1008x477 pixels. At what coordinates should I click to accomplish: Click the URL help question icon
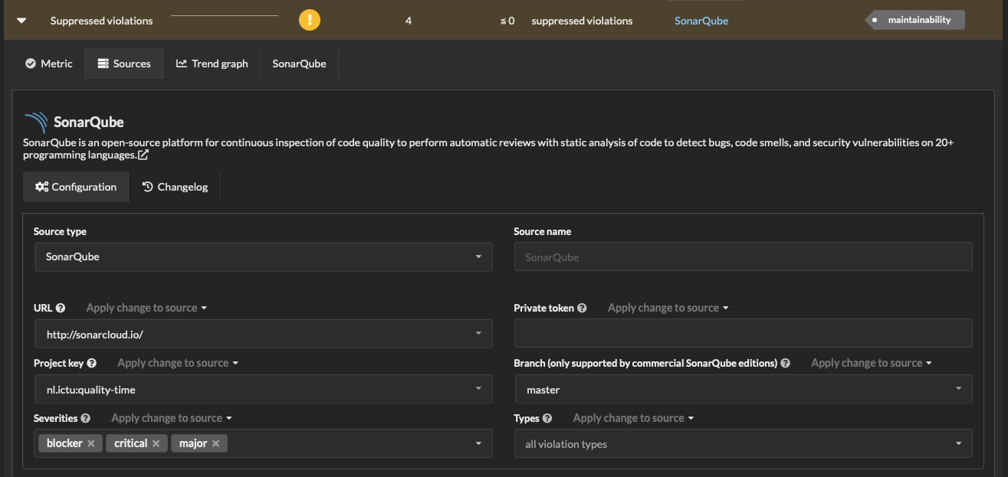coord(61,308)
